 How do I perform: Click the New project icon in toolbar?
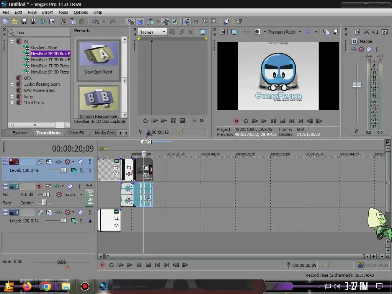click(5, 21)
